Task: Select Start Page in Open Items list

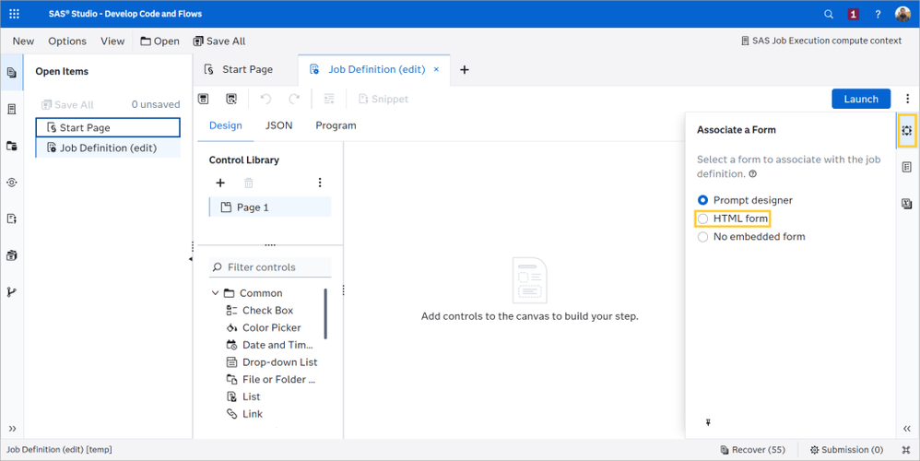Action: pos(108,128)
